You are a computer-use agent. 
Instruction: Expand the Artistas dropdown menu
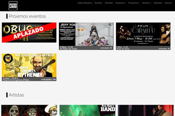pos(146,3)
